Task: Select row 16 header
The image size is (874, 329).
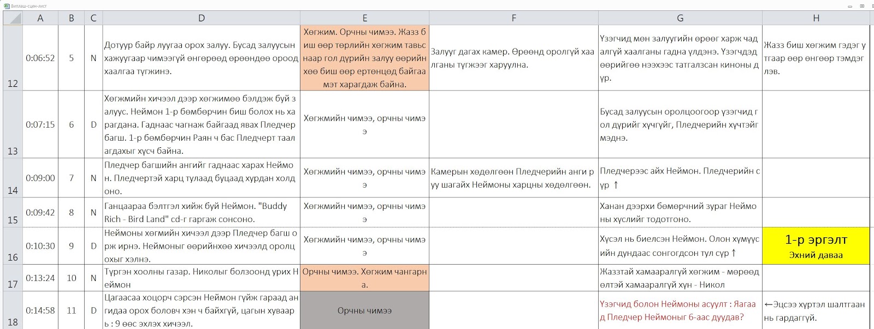Action: [13, 246]
